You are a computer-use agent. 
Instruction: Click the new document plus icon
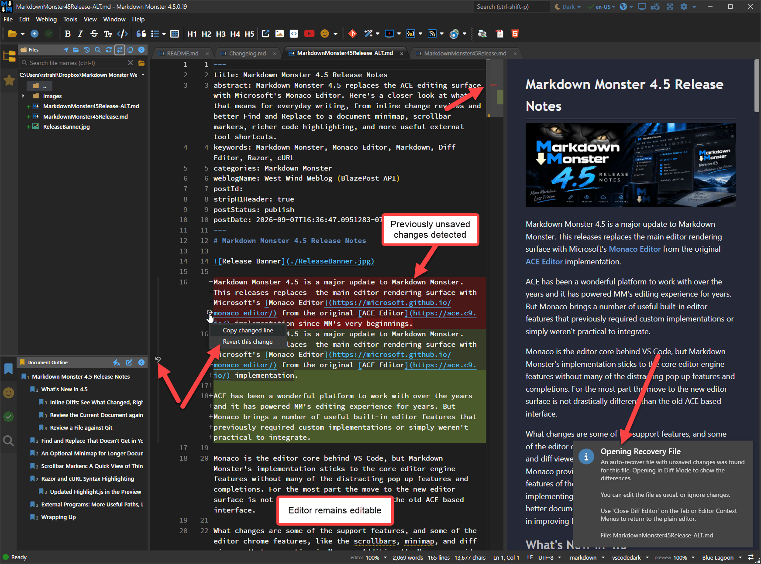pos(34,34)
